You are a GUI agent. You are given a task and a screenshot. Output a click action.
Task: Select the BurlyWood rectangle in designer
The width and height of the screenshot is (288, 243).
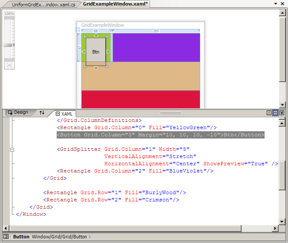coord(141,76)
